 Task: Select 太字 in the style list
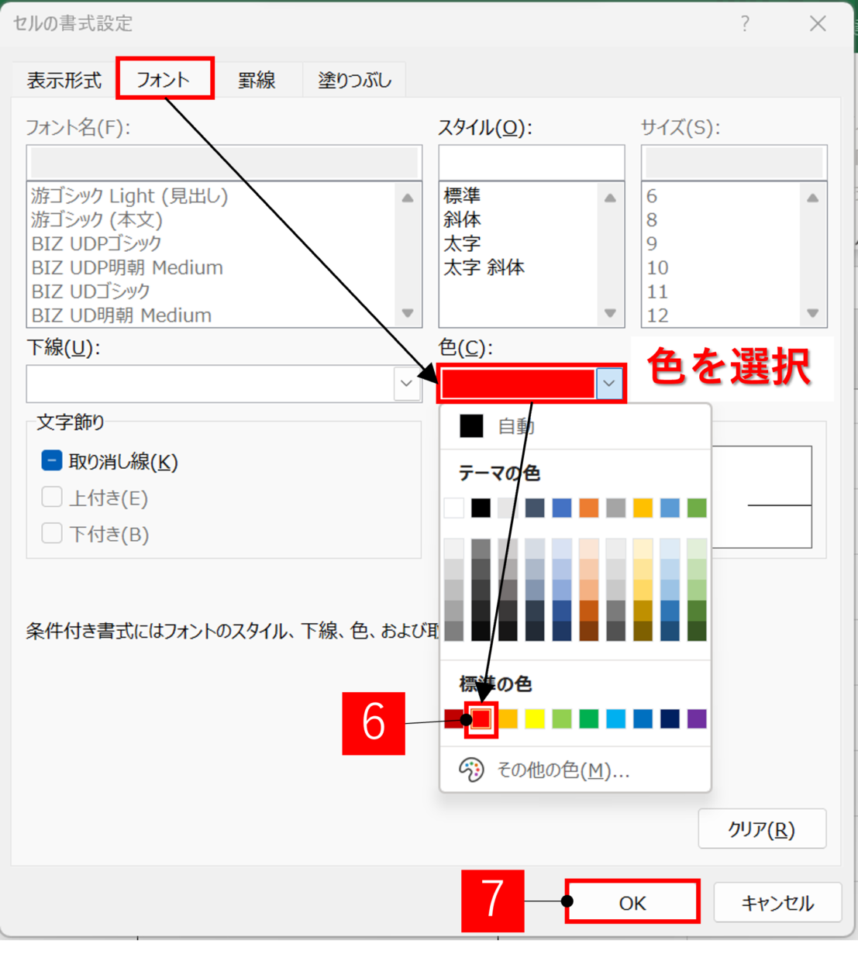click(463, 243)
